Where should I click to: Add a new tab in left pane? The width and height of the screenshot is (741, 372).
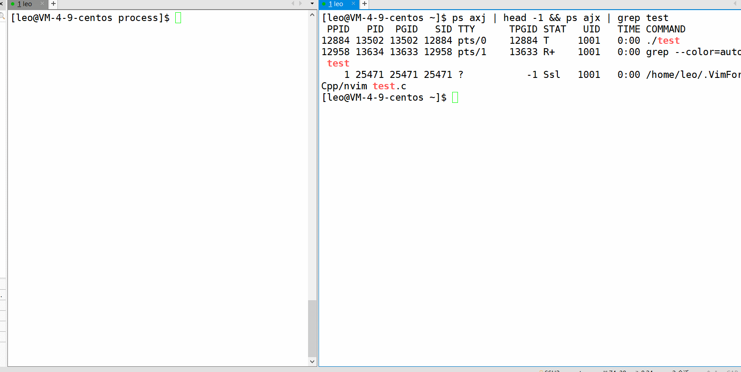coord(53,4)
